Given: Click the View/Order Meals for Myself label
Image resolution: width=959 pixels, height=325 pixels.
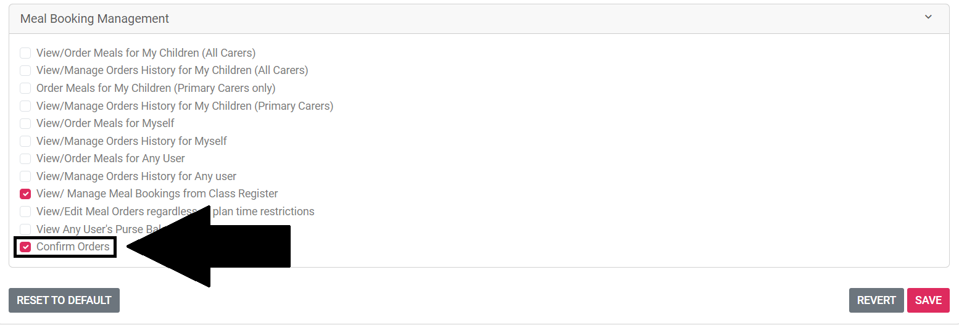Looking at the screenshot, I should click(x=106, y=123).
